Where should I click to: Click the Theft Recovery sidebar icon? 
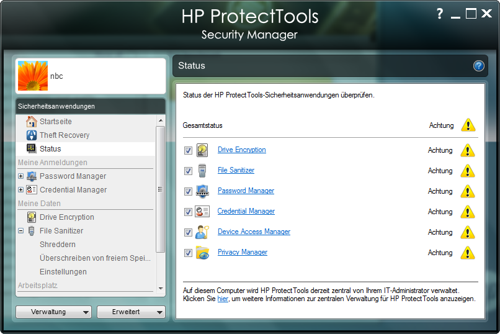[31, 135]
